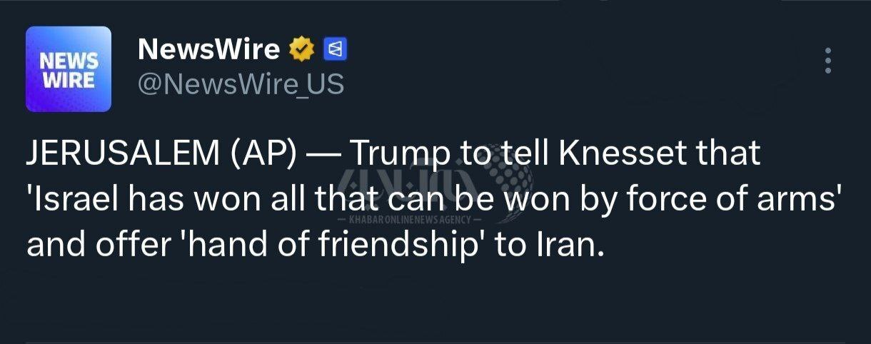Click the NewsWire display name
Screen dimensions: 871x344
pos(208,49)
